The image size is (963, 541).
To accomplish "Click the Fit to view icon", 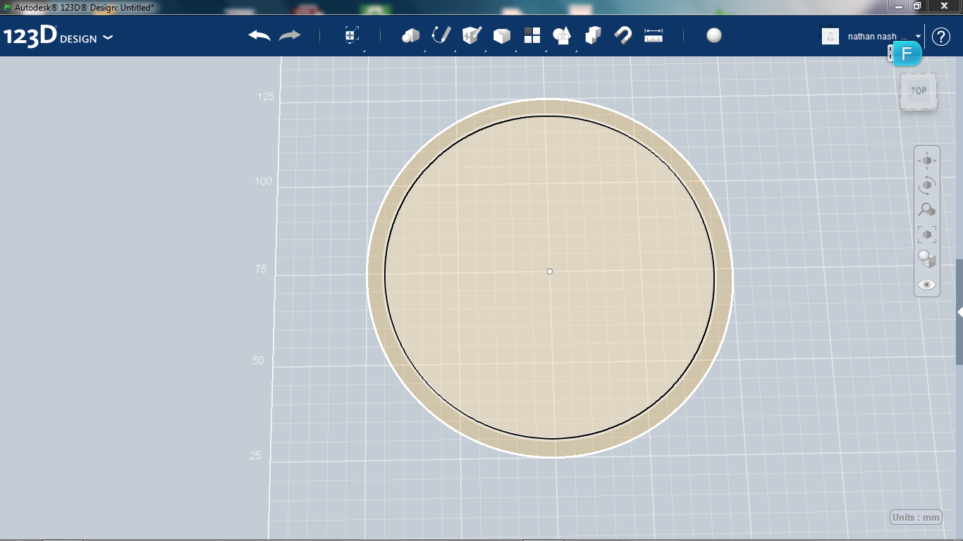I will click(926, 235).
